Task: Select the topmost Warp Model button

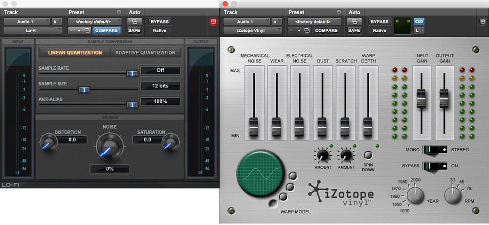Action: [293, 176]
